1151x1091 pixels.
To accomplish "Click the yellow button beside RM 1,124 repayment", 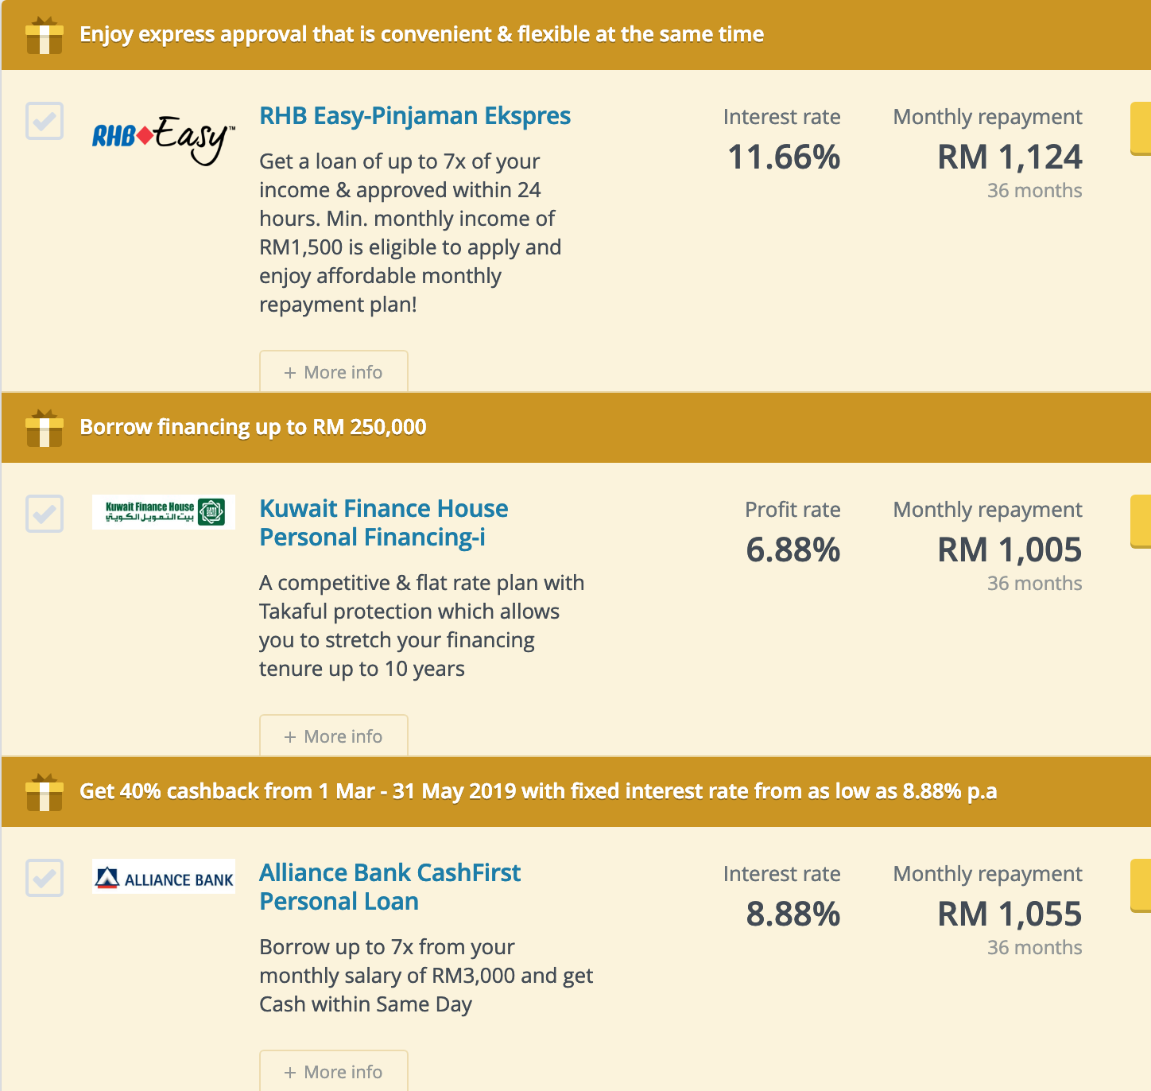I will click(x=1141, y=128).
